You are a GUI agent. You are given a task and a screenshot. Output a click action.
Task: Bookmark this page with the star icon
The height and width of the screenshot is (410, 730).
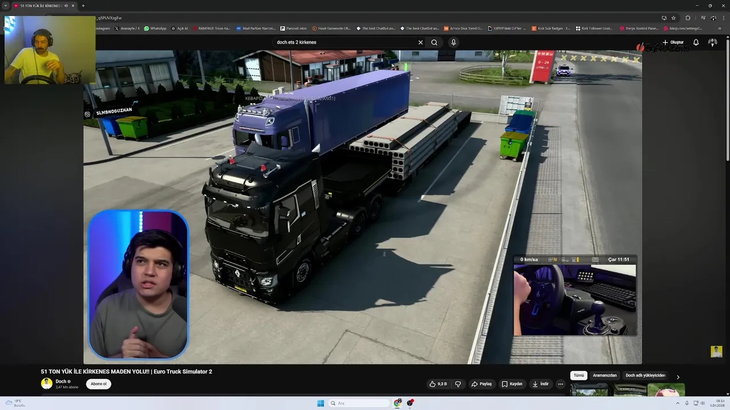pos(674,18)
